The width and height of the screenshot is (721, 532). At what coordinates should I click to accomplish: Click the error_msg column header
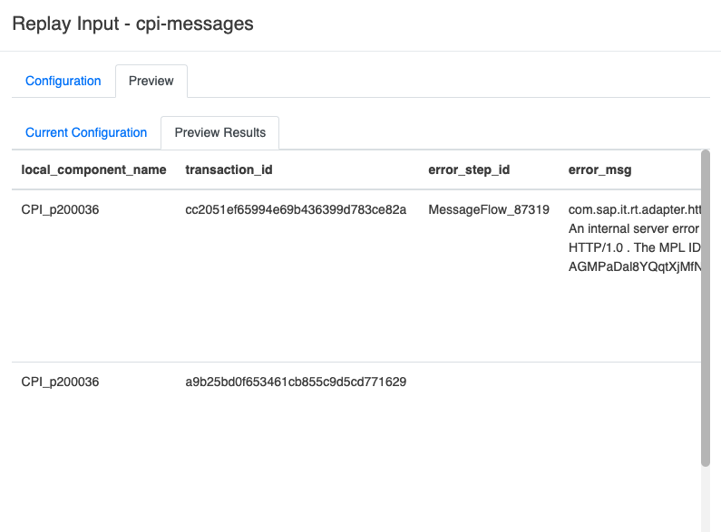(x=599, y=169)
